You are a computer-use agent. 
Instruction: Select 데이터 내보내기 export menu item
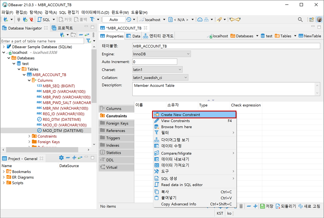(194, 159)
